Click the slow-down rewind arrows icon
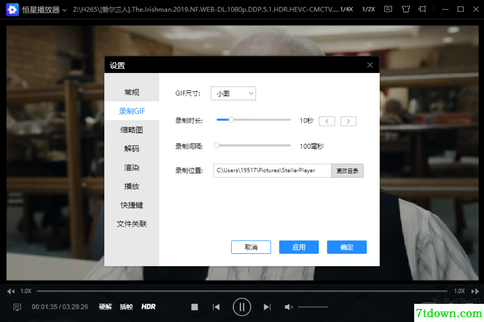The height and width of the screenshot is (322, 484). 11,291
